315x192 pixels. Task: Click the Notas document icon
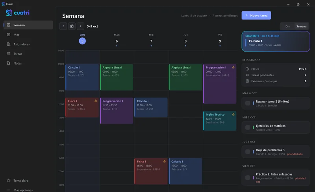tap(8, 63)
